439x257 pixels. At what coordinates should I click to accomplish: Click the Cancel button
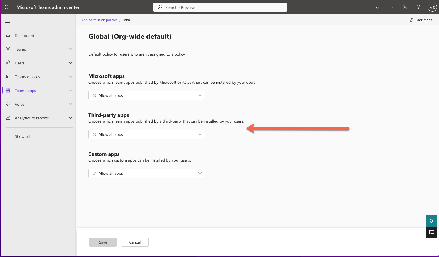pos(135,242)
